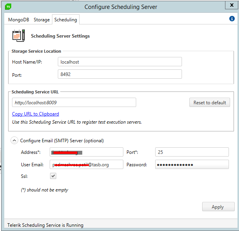Click the SMTP Address input field

pyautogui.click(x=86, y=152)
